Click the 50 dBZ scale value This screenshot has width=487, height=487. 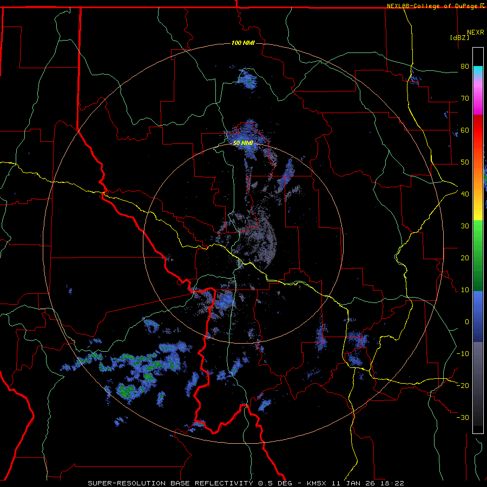pos(465,162)
